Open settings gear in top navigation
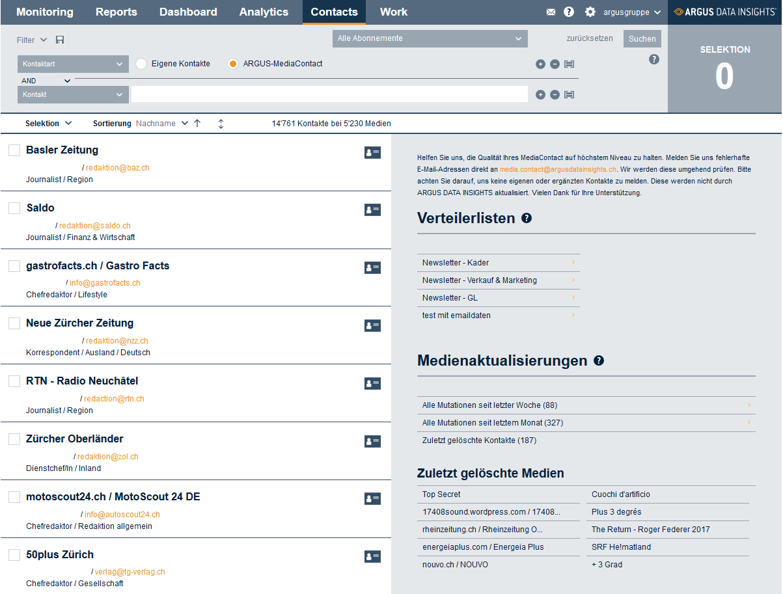783x594 pixels. coord(590,12)
